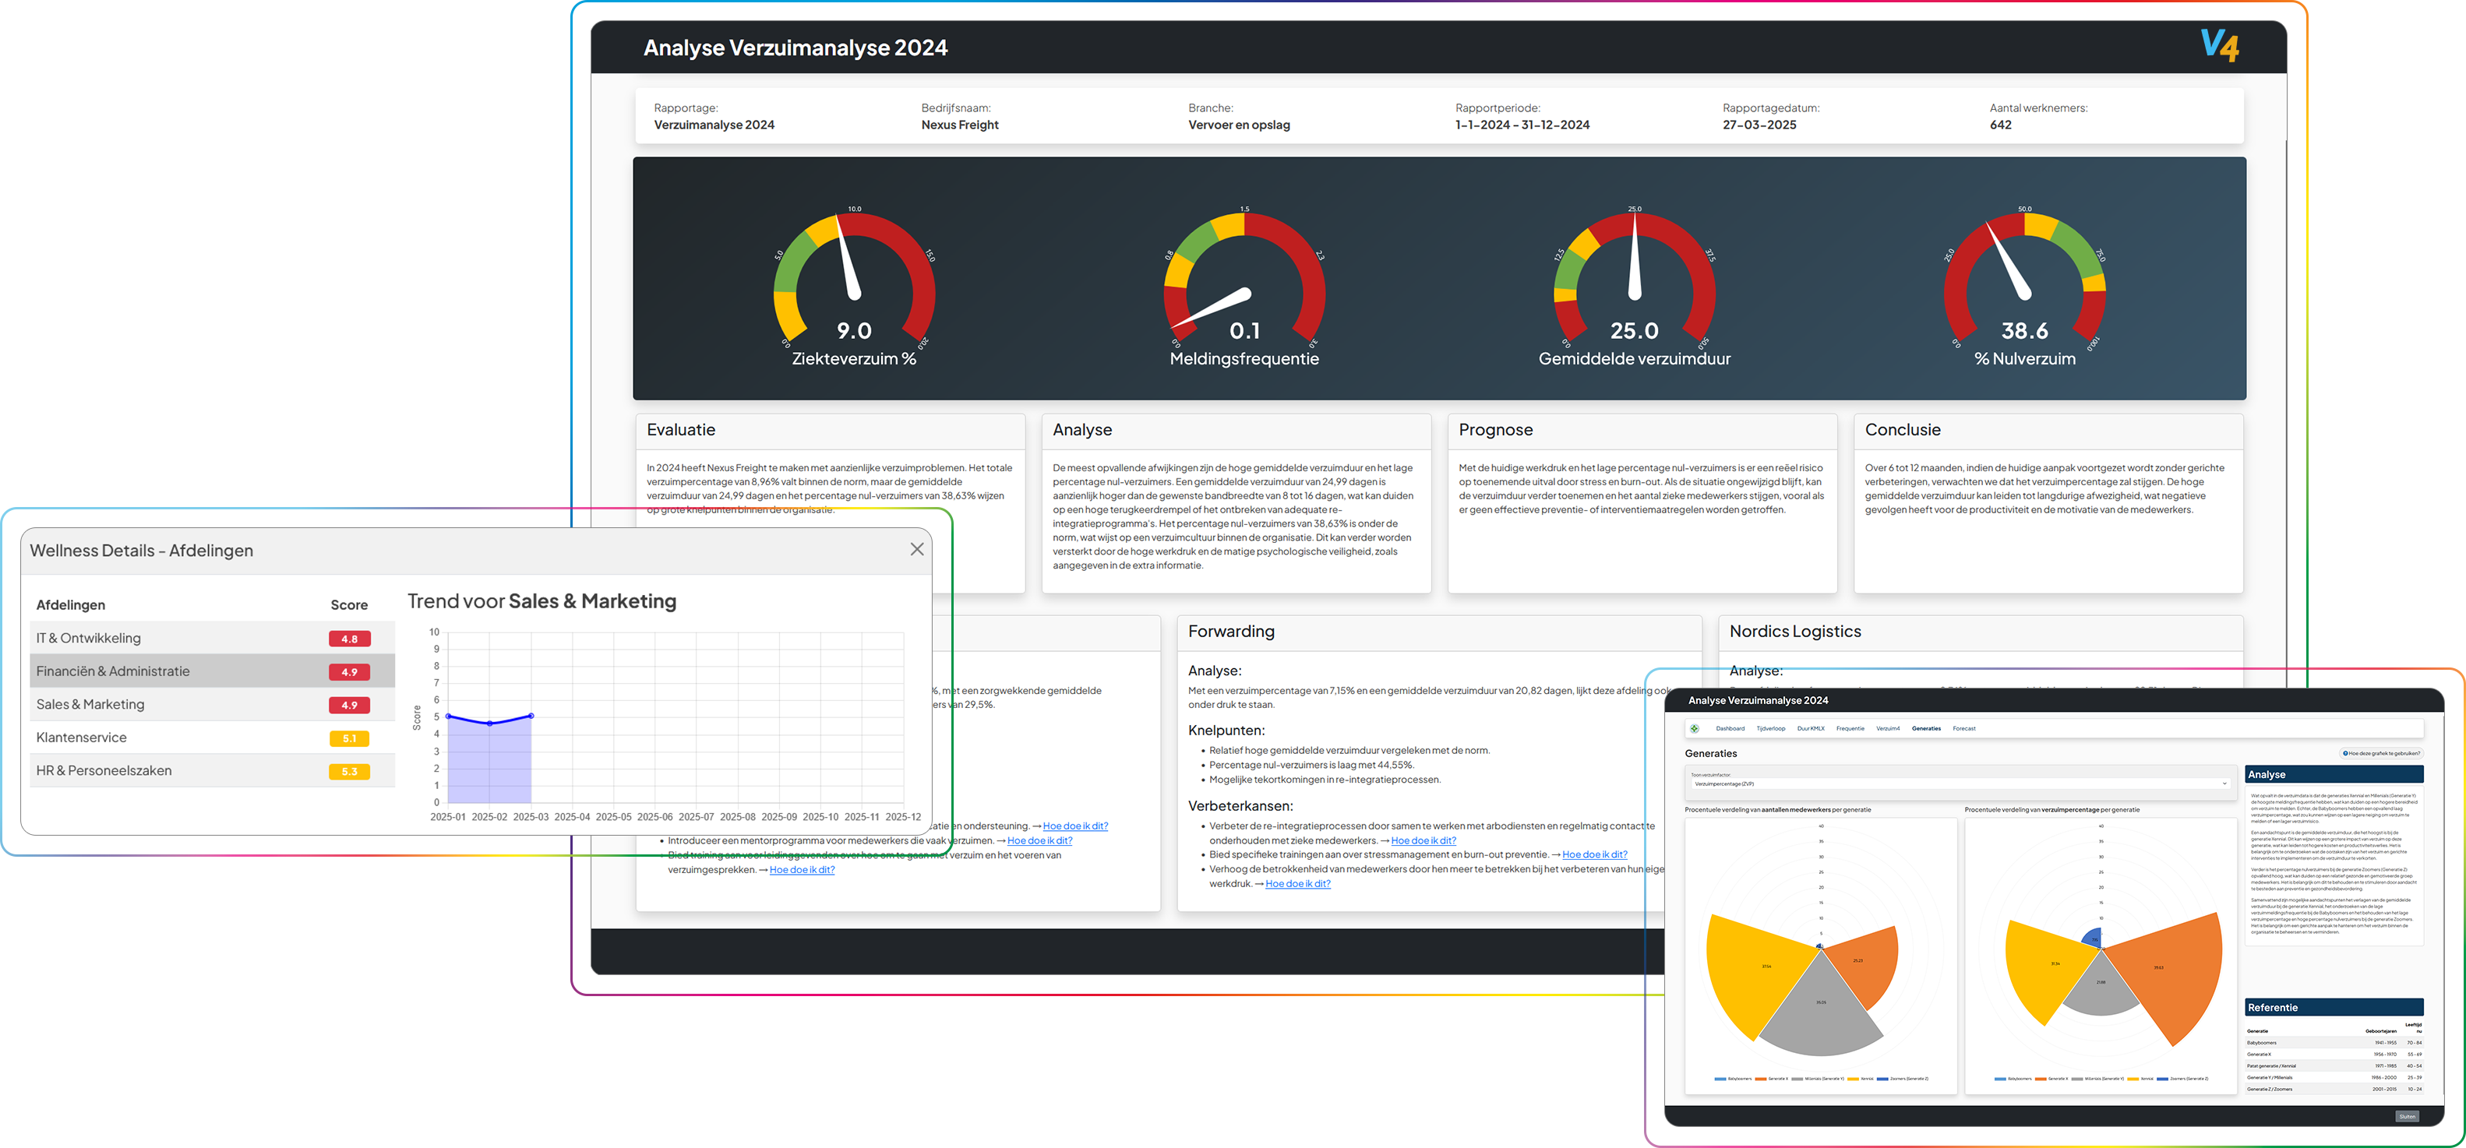Click the Gemiddelde verzuimduur gauge
2466x1148 pixels.
click(1634, 287)
